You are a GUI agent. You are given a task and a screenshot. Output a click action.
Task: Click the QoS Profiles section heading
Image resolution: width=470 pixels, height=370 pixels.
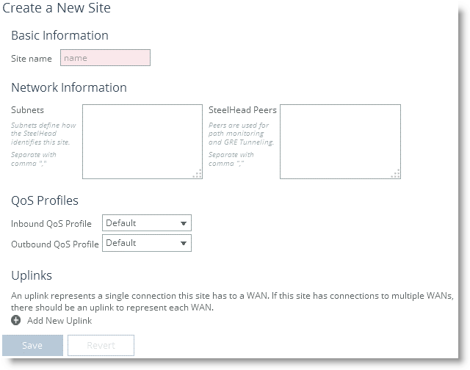(45, 200)
